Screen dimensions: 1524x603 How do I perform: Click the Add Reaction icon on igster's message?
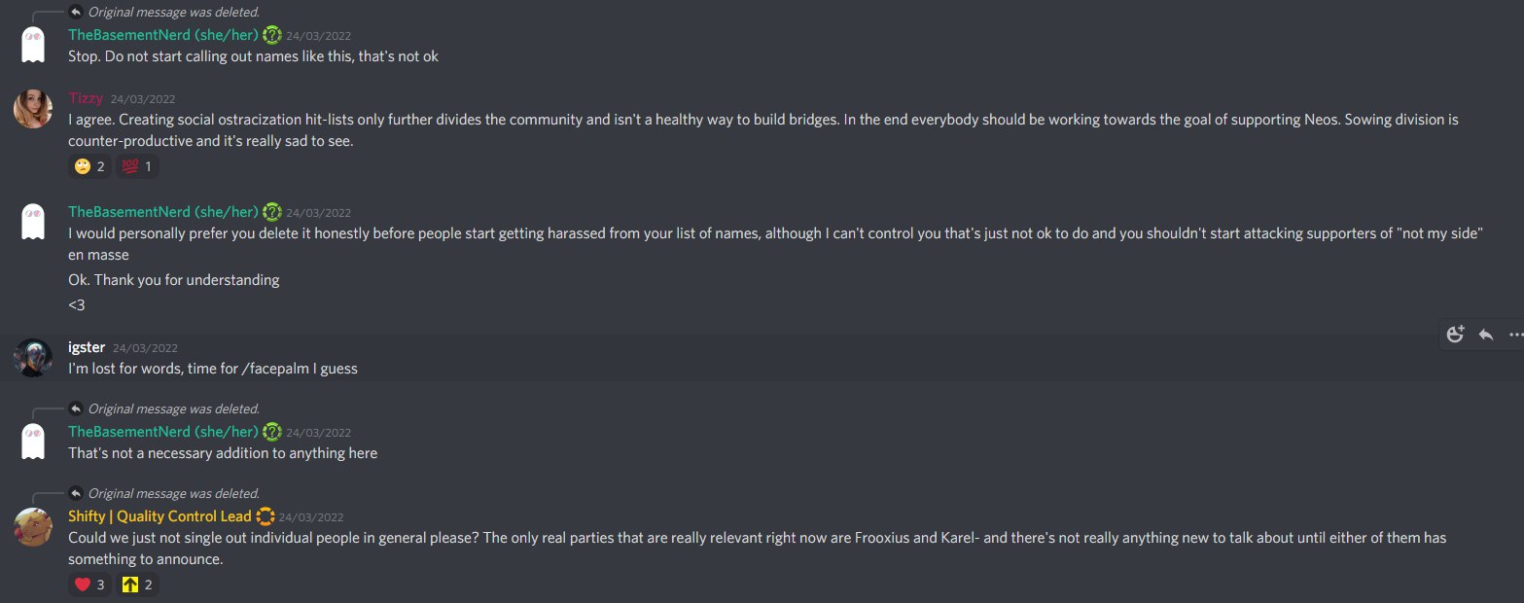click(x=1455, y=335)
